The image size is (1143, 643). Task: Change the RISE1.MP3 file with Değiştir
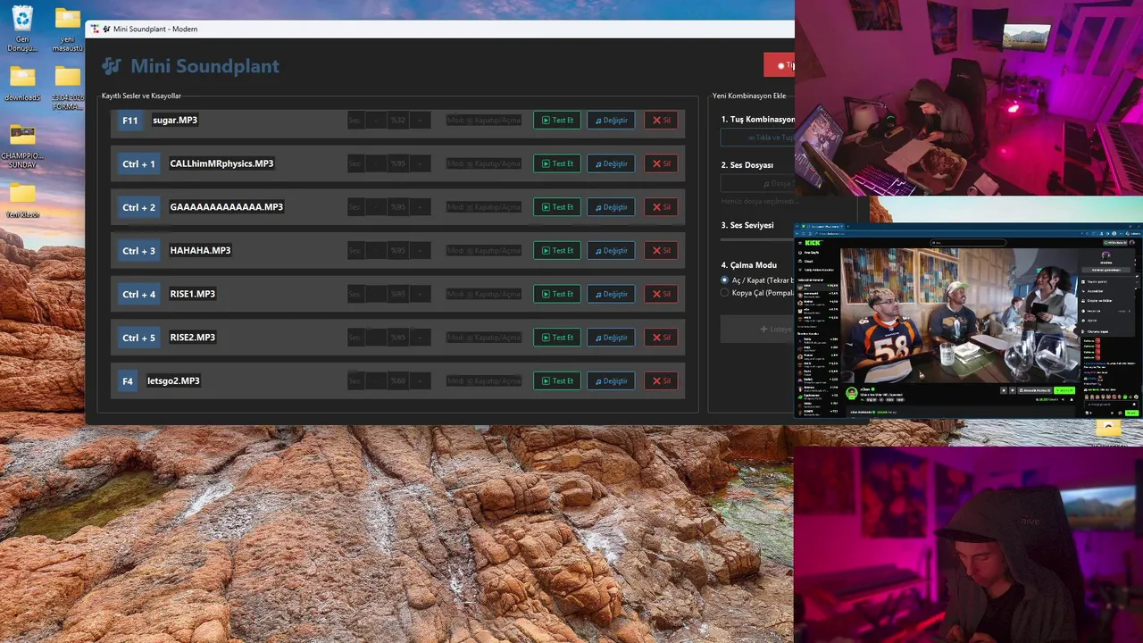pos(611,294)
